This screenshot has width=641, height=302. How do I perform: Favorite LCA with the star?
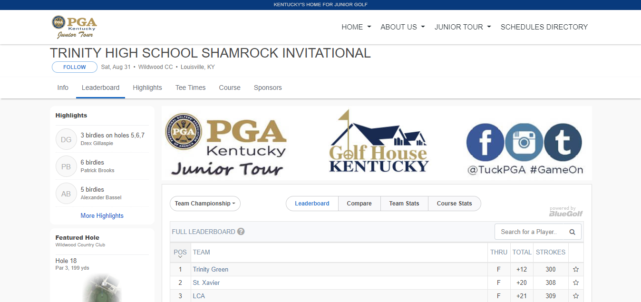click(x=576, y=296)
